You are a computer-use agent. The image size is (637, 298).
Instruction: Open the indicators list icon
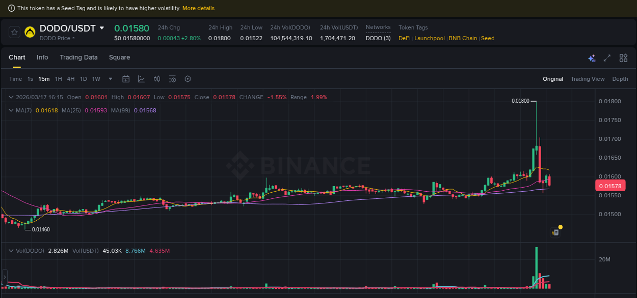coord(172,79)
